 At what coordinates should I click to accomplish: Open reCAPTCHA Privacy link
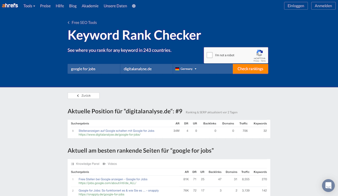(x=256, y=61)
